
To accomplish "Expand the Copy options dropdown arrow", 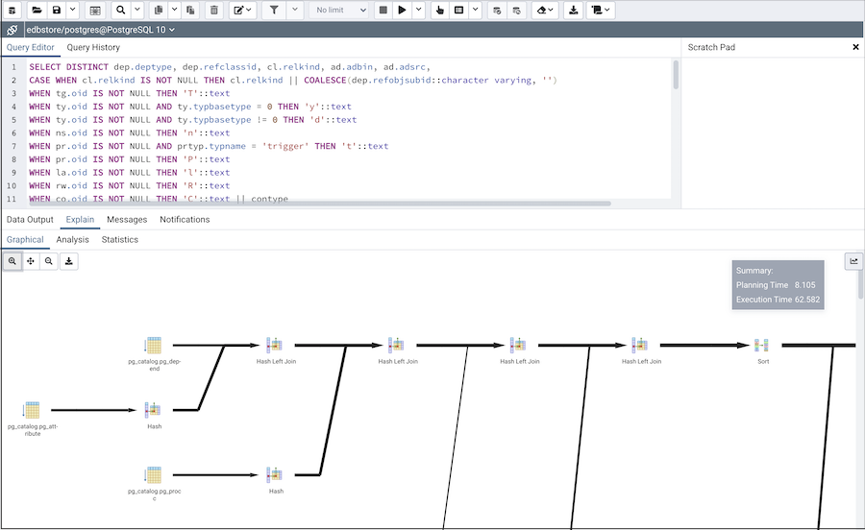I will point(174,10).
